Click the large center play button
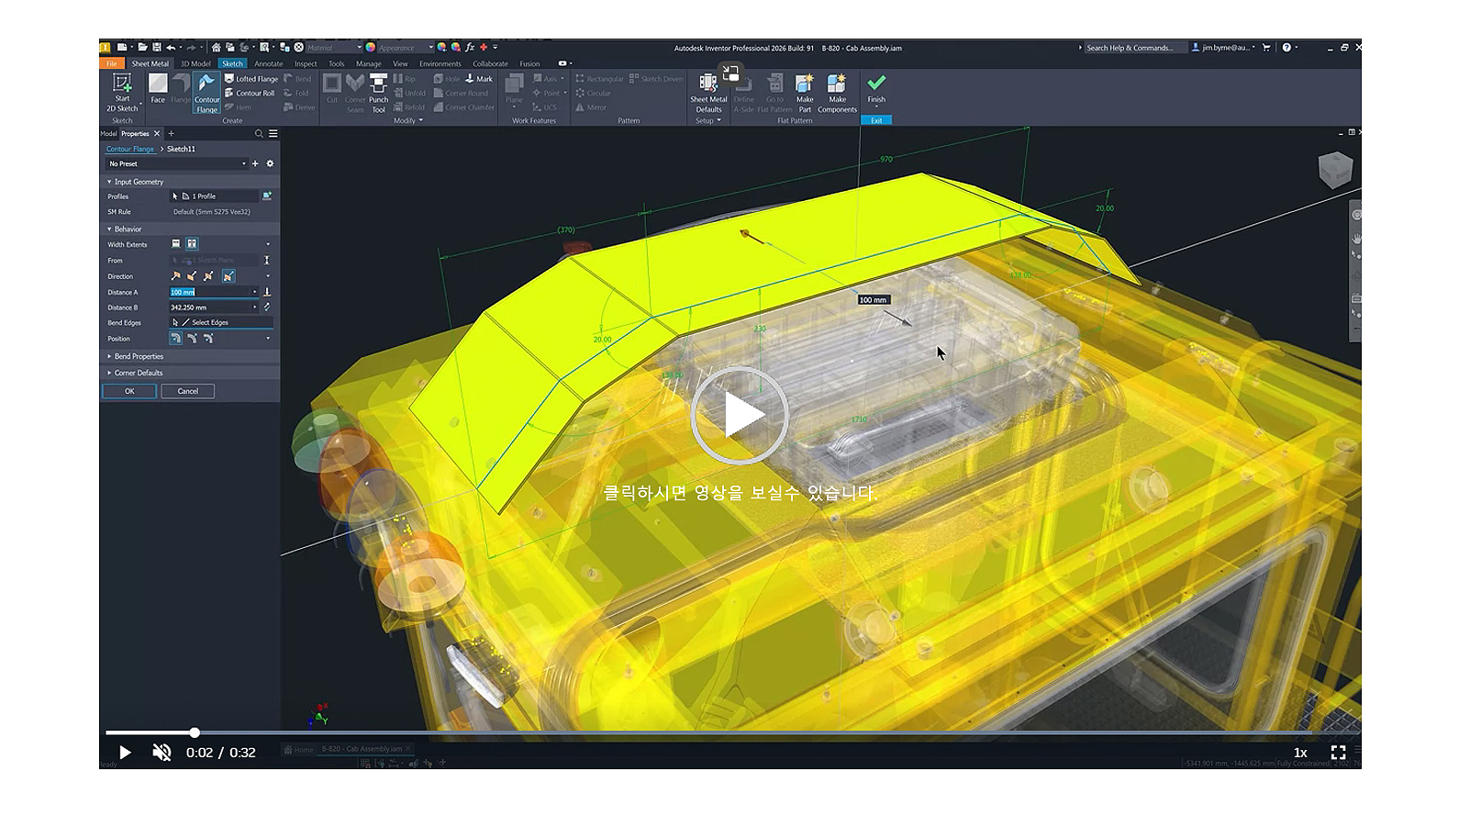This screenshot has height=816, width=1481. [x=740, y=416]
